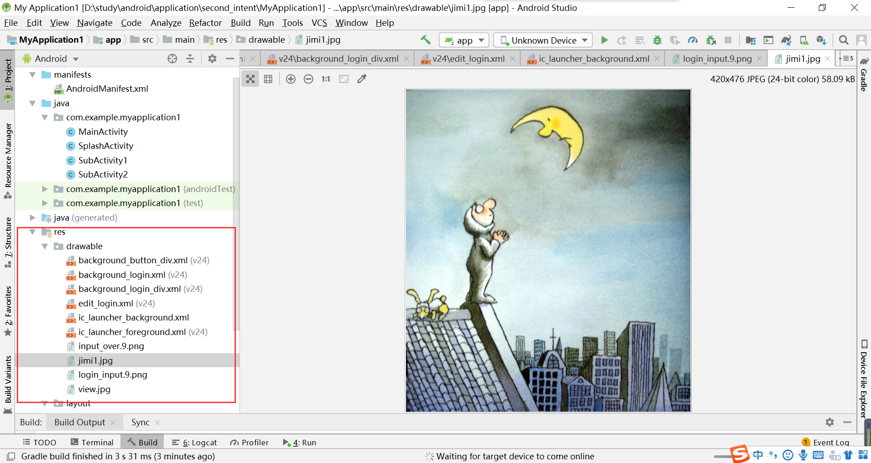Click the Stop button in toolbar
The width and height of the screenshot is (871, 463).
pyautogui.click(x=728, y=40)
